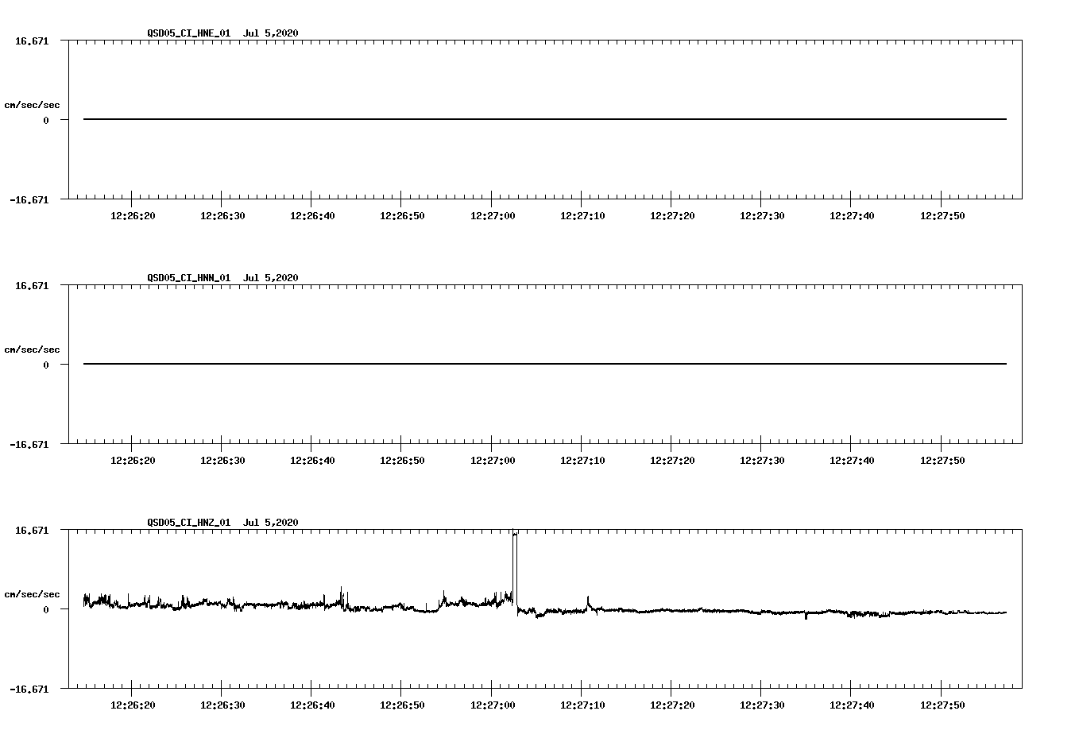The image size is (1079, 734).
Task: Click the 12:26:20 time label under HNE plot
Action: [133, 216]
